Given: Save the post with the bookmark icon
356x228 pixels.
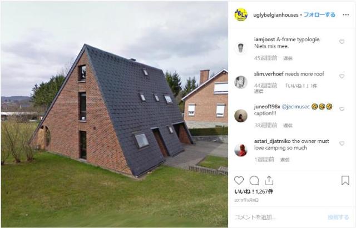Looking at the screenshot, I should coord(345,181).
